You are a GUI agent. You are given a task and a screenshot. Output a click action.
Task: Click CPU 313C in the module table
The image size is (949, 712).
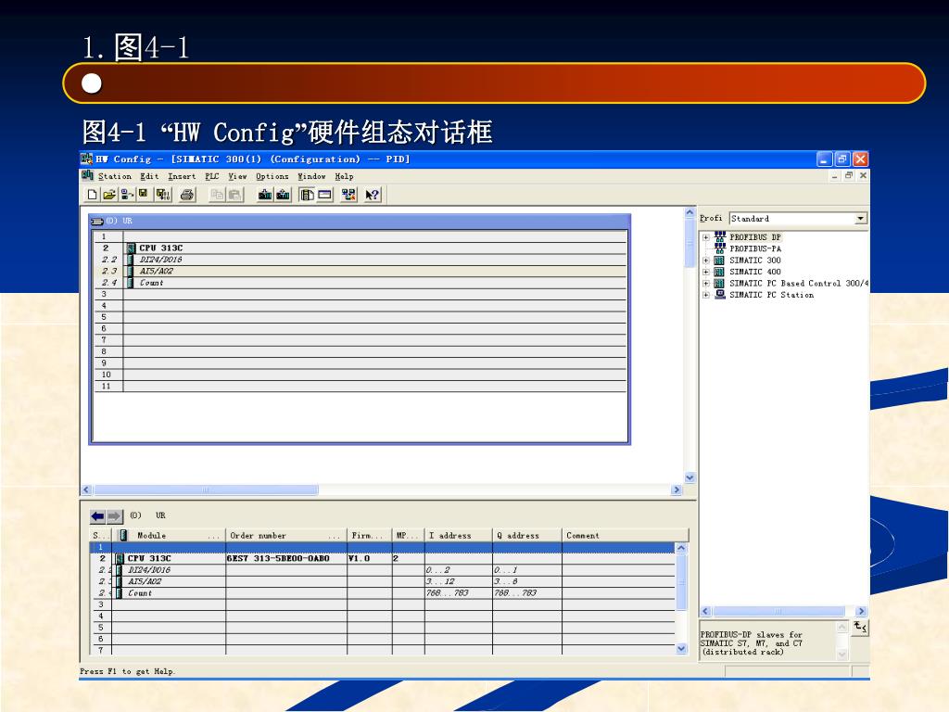pos(149,558)
